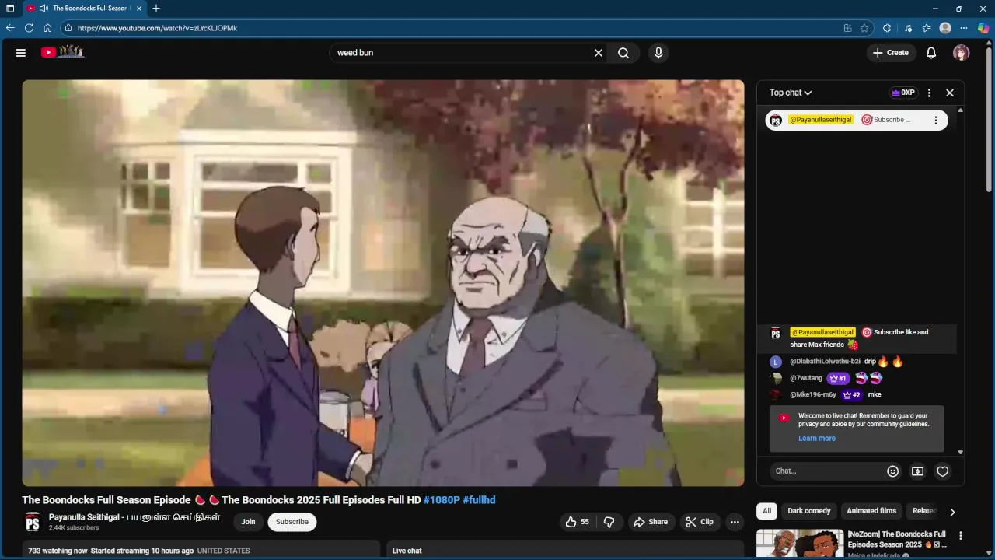Click chat scroll down arrow
The height and width of the screenshot is (560, 995).
tap(960, 452)
